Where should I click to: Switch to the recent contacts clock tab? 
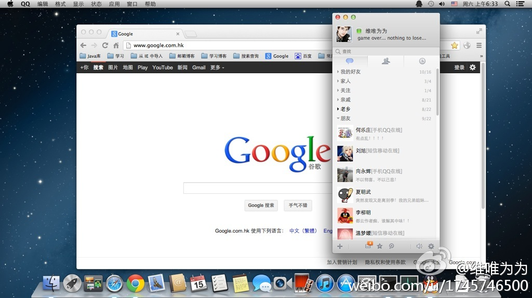(422, 61)
